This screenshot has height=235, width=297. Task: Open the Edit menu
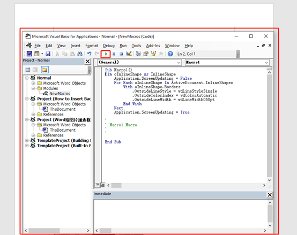[49, 46]
